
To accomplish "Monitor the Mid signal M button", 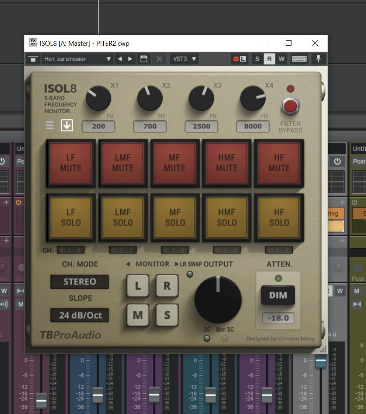I will point(138,315).
